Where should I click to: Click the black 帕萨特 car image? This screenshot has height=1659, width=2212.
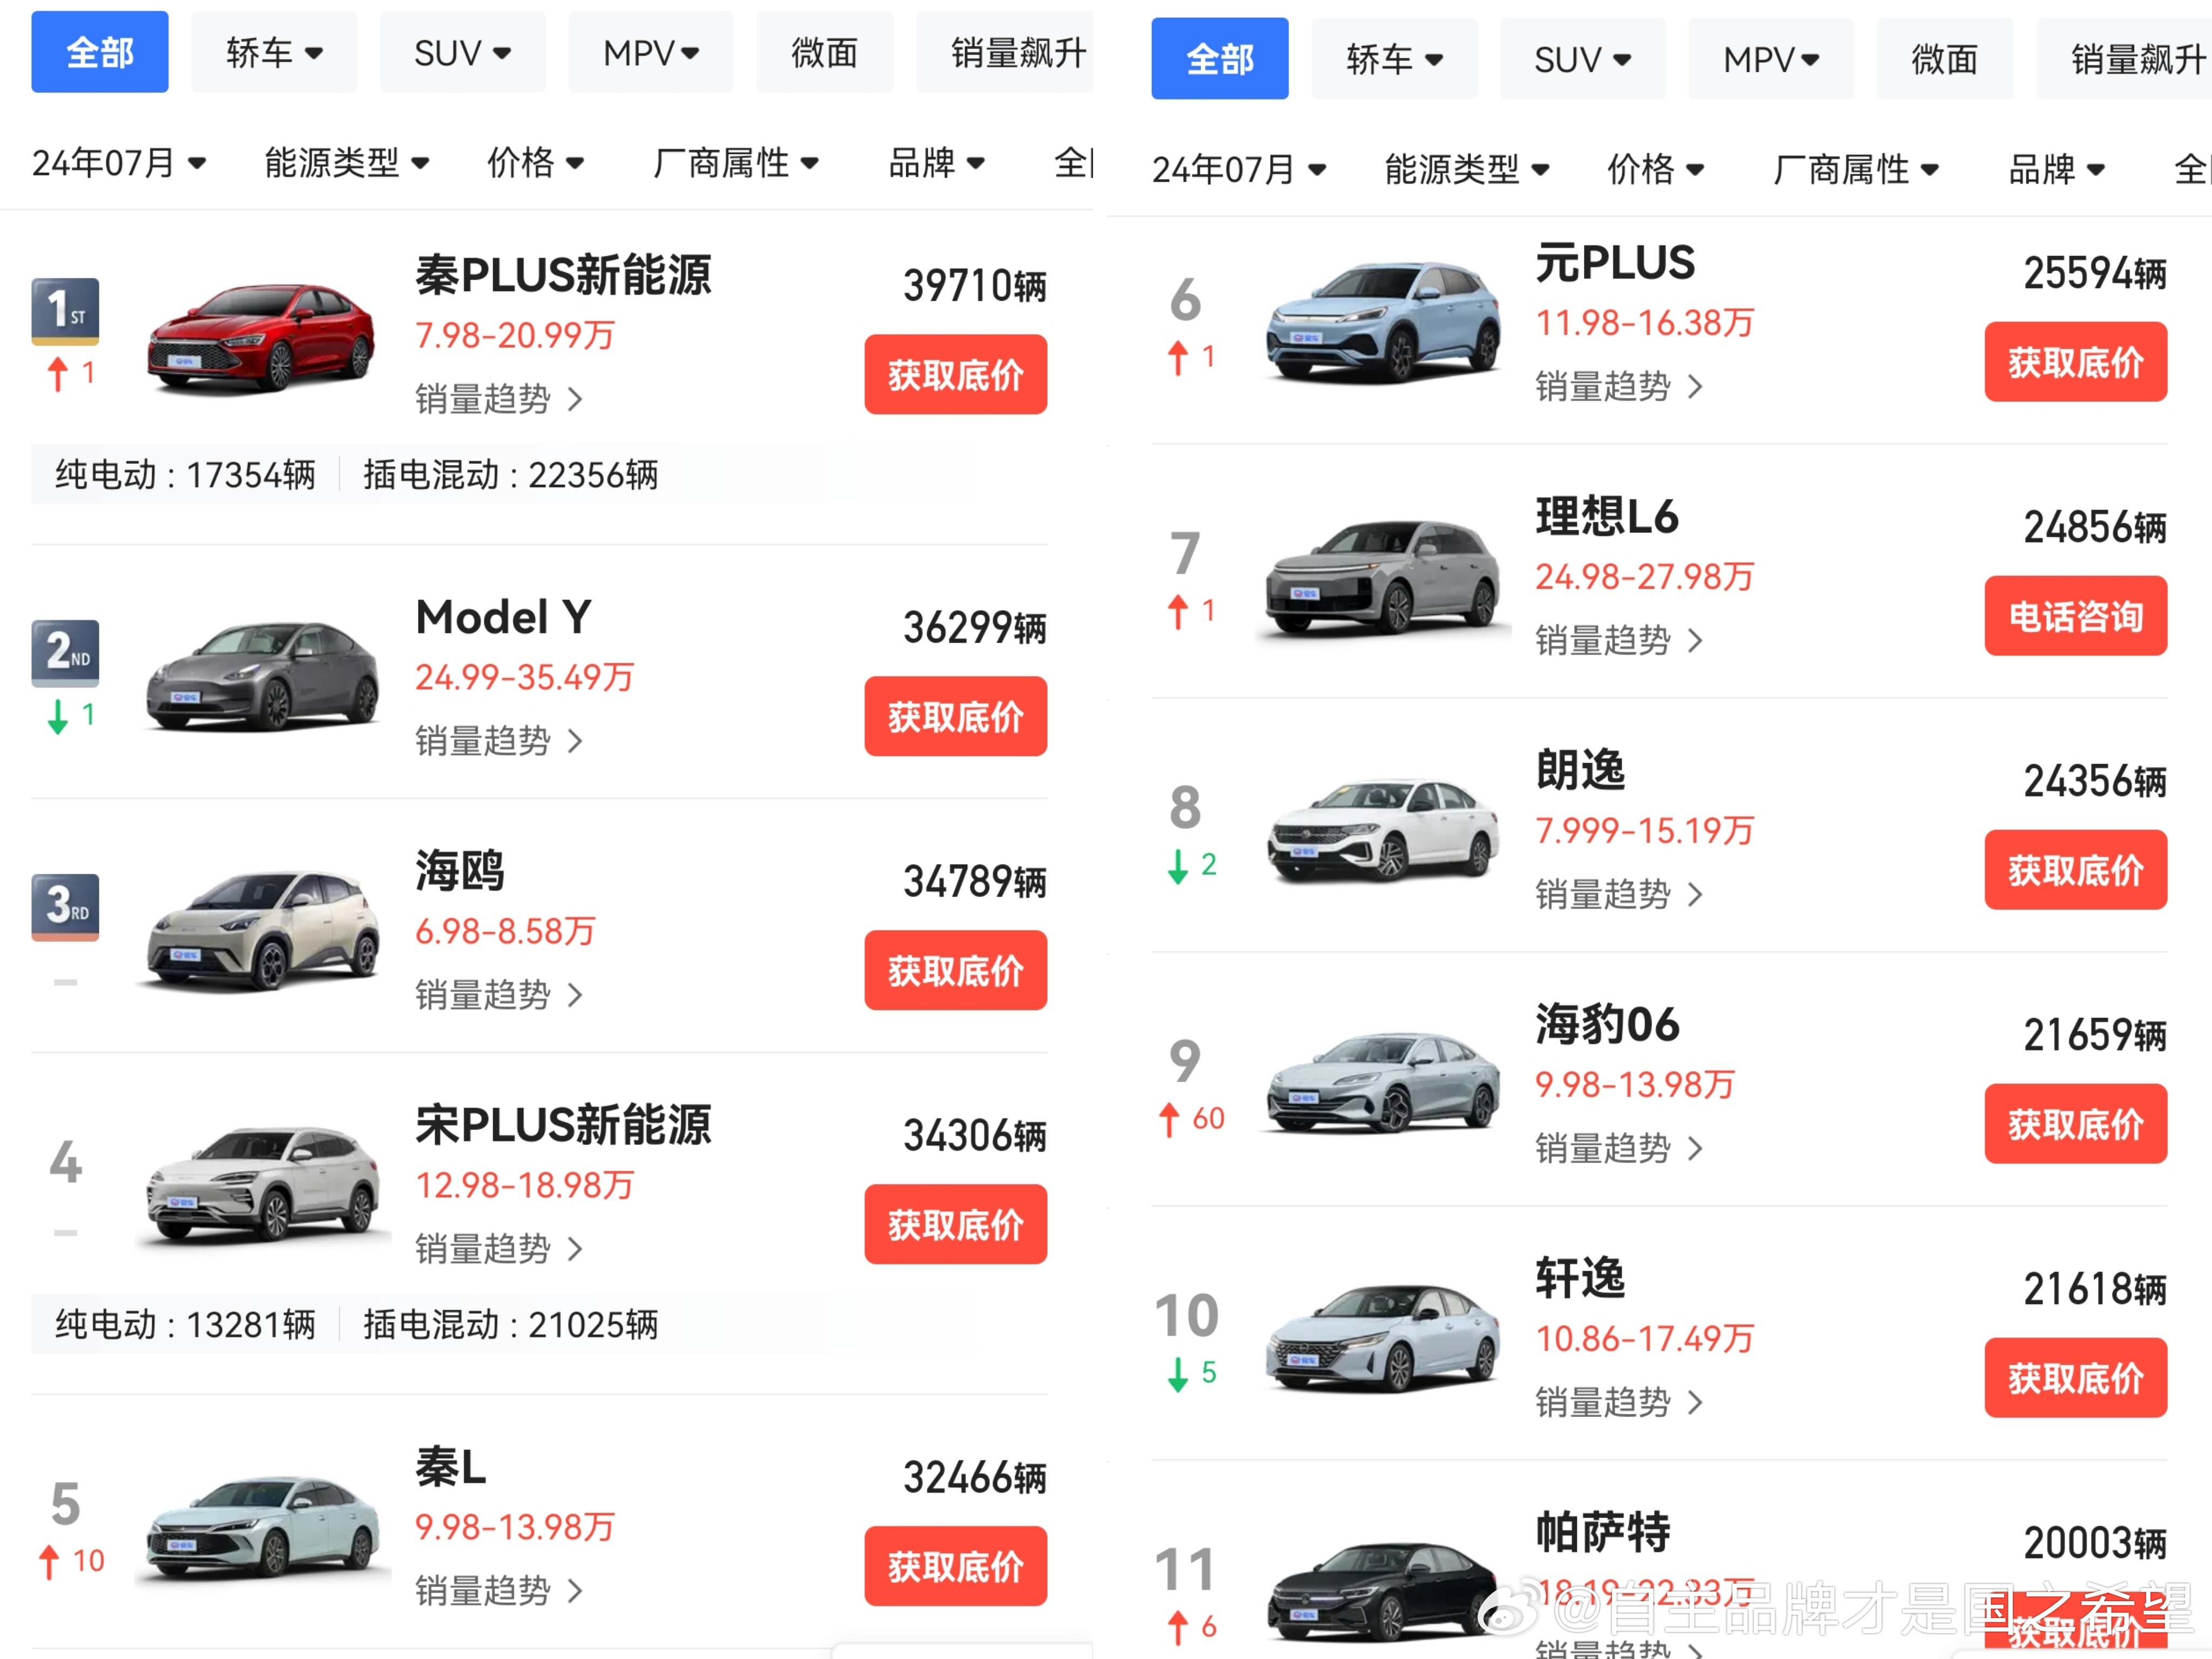tap(1383, 1594)
